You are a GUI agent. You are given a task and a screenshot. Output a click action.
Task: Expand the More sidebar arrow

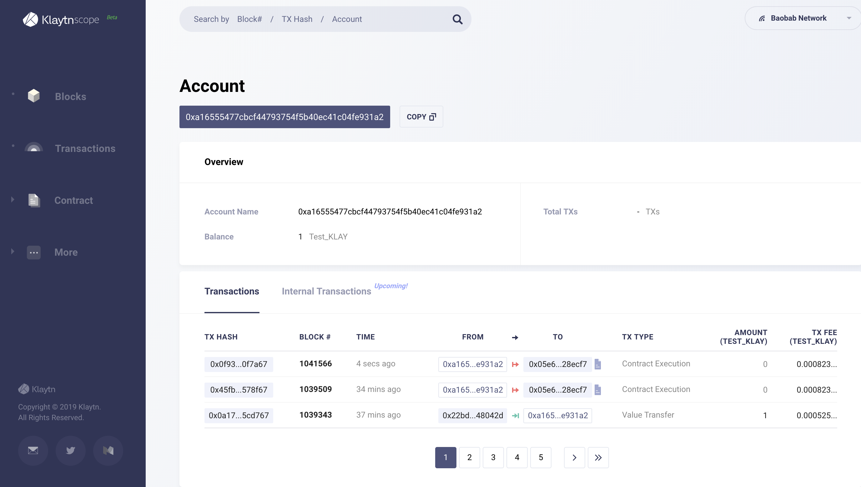13,252
